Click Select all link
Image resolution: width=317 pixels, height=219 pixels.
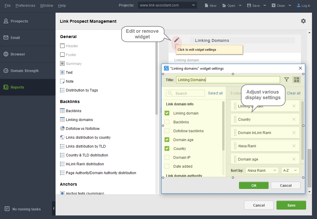[215, 93]
